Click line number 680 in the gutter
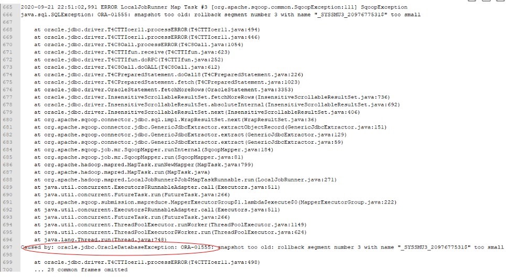 point(7,120)
